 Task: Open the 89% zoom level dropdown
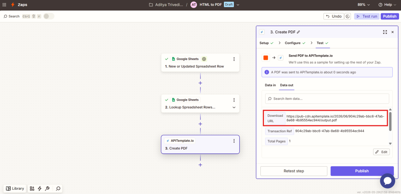[x=364, y=5]
